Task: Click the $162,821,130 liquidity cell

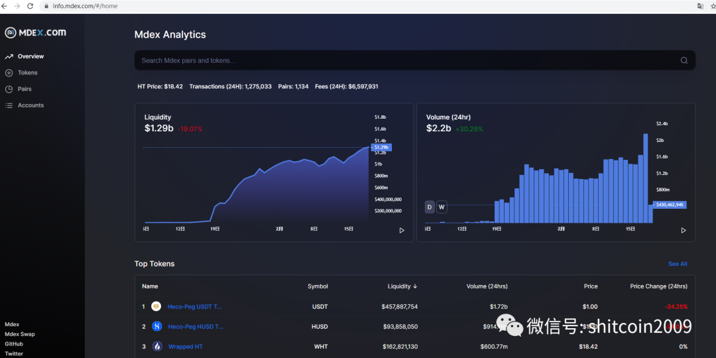Action: tap(400, 347)
